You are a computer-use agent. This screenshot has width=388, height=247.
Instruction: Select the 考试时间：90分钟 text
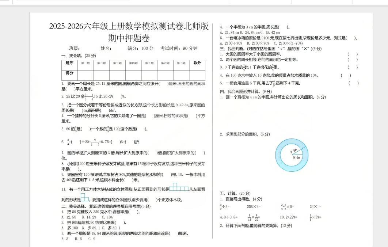coord(179,48)
